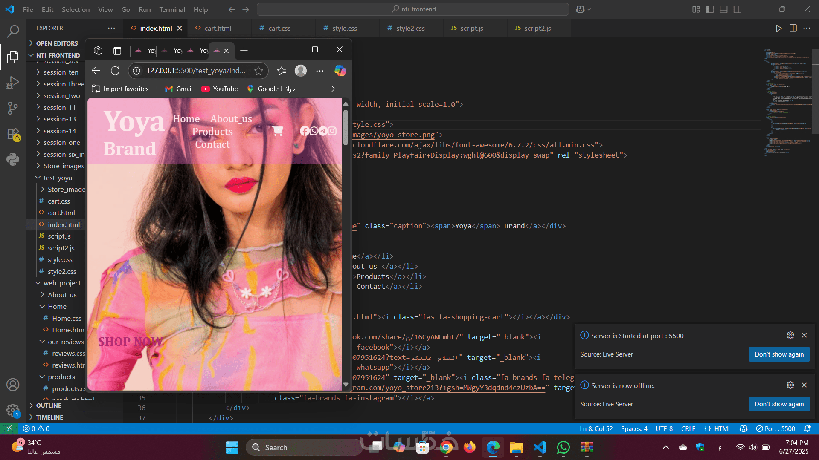Click the Run play icon in editor toolbar
The image size is (819, 460).
click(778, 28)
